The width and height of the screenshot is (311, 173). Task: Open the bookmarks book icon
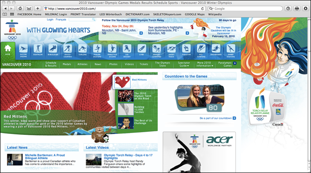point(5,14)
